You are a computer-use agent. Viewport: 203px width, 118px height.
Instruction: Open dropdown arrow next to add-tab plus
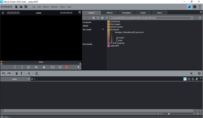(34, 79)
